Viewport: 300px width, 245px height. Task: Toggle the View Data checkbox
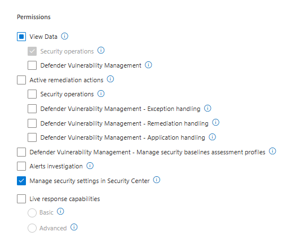click(x=21, y=37)
